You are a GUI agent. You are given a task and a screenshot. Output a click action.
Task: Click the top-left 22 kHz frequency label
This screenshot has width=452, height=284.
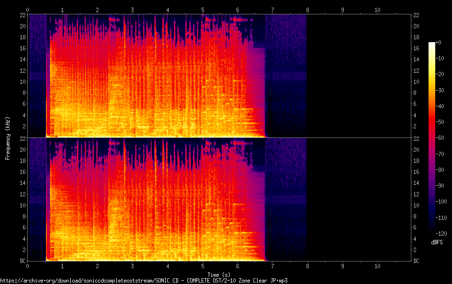[x=22, y=15]
